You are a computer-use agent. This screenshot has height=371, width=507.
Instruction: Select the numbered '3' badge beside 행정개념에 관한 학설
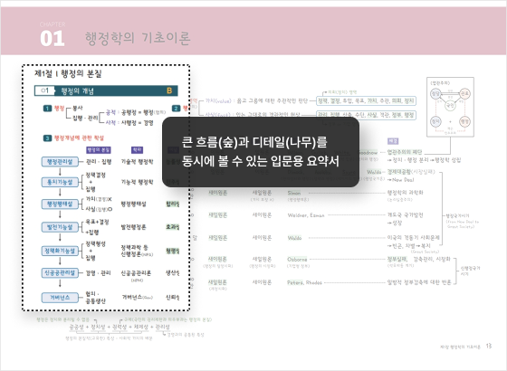pyautogui.click(x=47, y=138)
